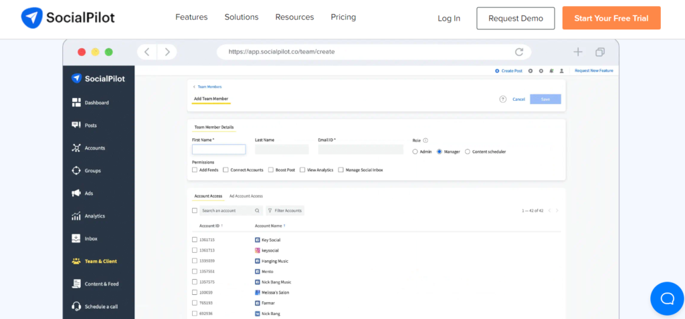Click Log In
This screenshot has width=685, height=319.
coord(449,18)
